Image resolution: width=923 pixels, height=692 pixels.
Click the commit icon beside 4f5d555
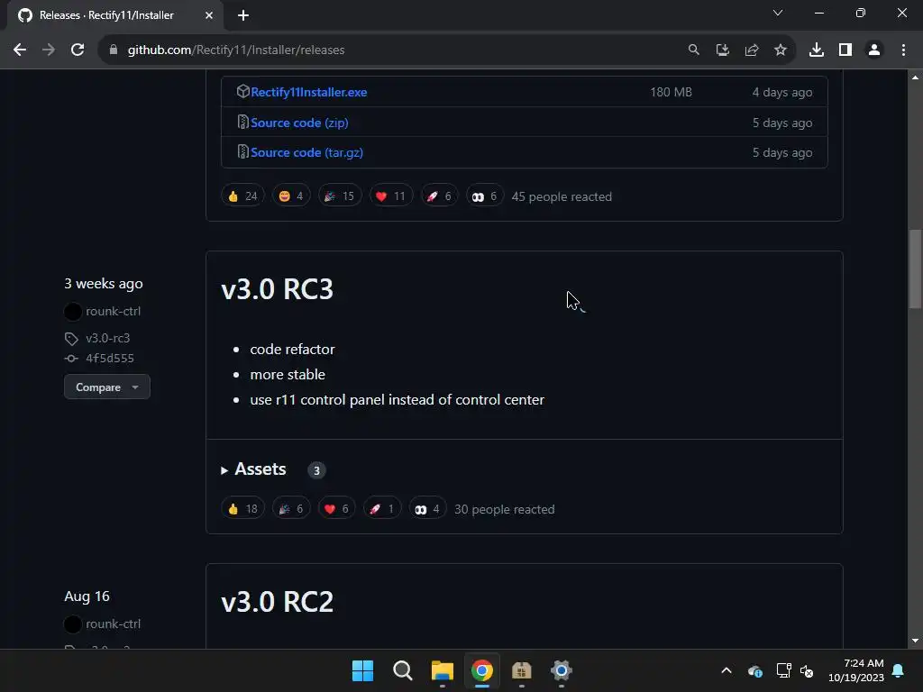point(71,359)
